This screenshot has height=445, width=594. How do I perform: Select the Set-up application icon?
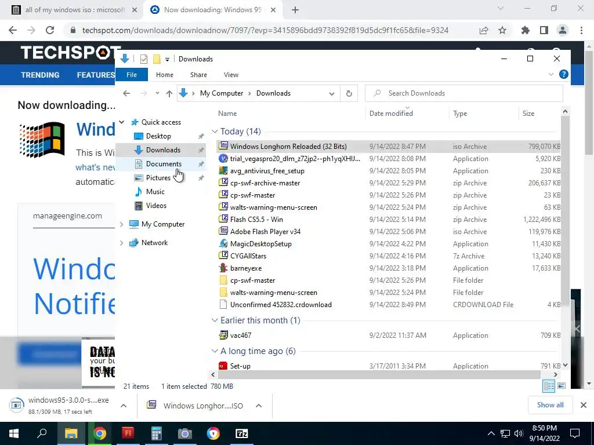pyautogui.click(x=223, y=366)
